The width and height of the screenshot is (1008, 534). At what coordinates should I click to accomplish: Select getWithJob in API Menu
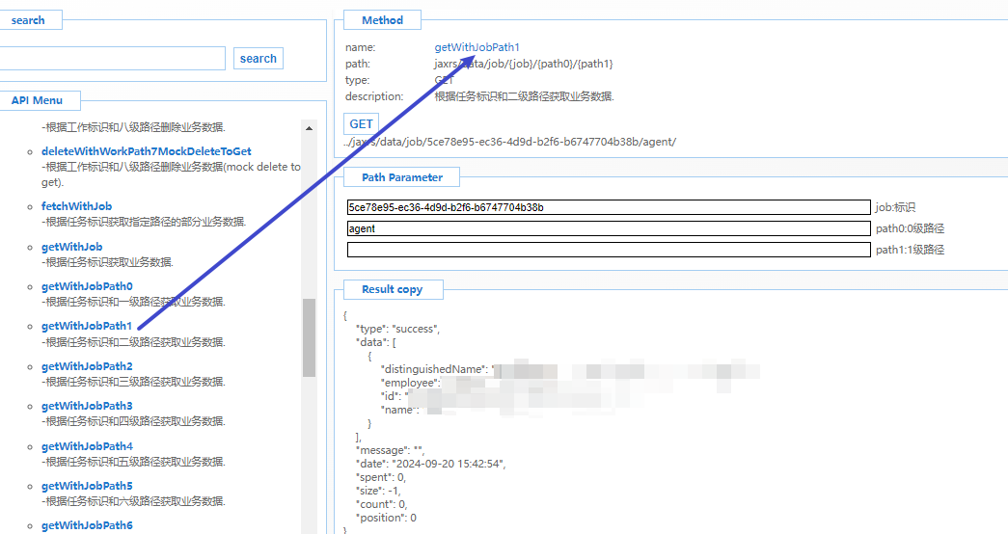point(71,247)
